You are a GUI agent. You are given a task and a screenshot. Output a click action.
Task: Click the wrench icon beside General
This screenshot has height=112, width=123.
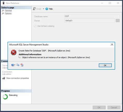point(3,11)
